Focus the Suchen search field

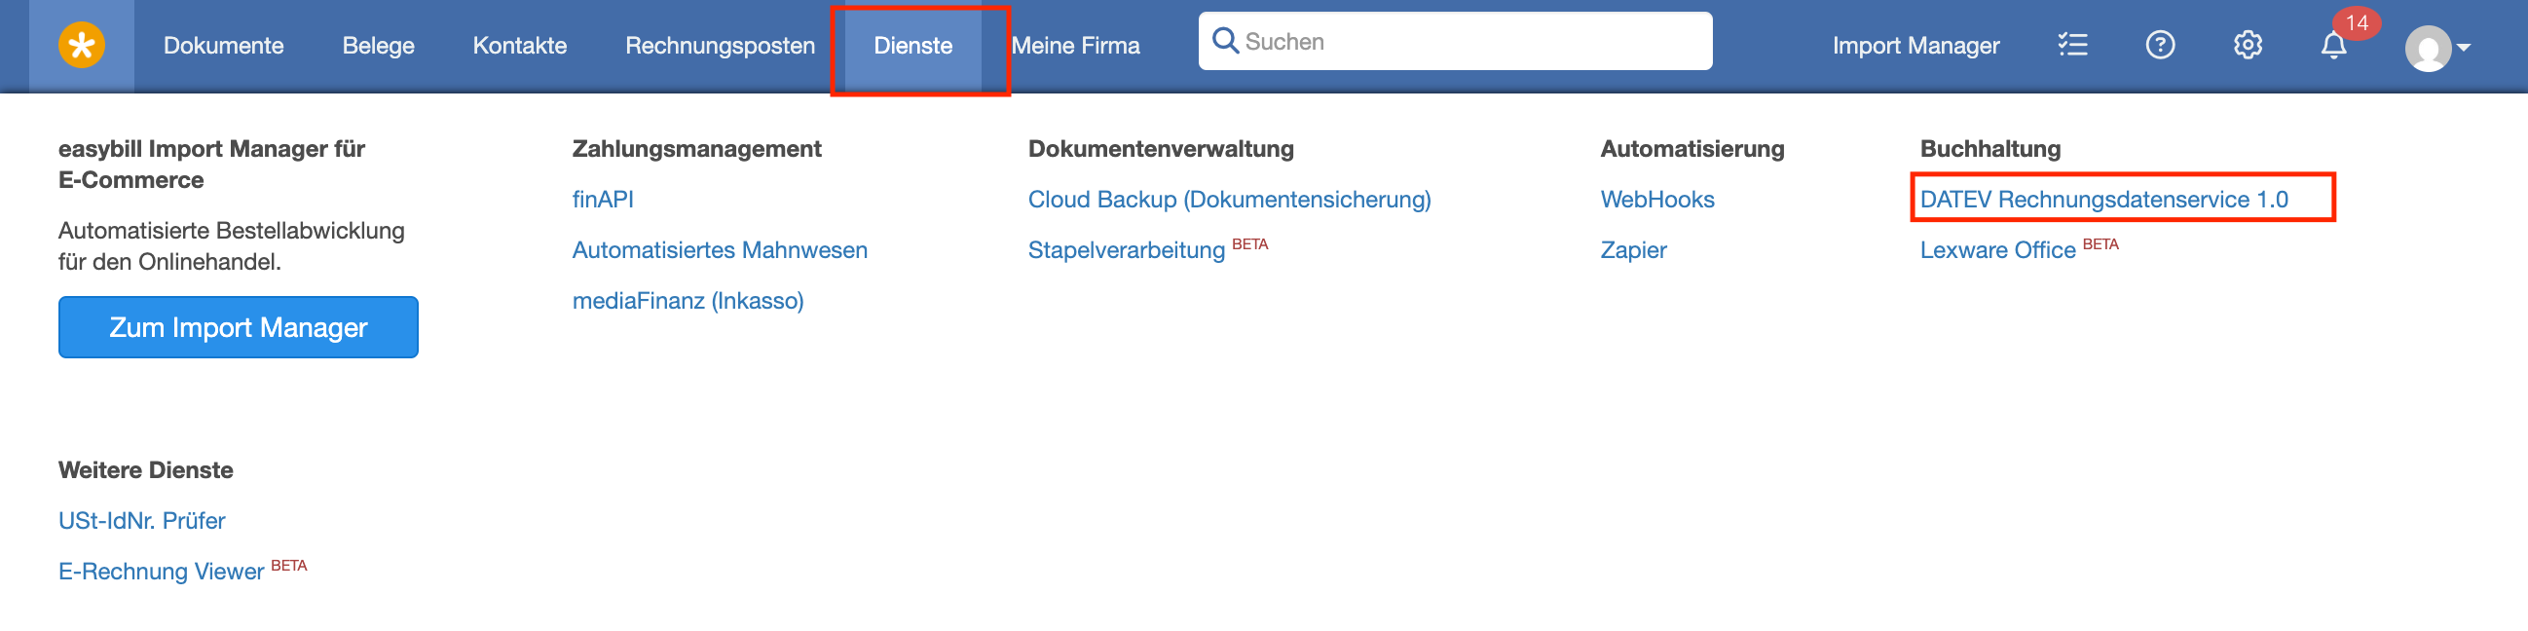pyautogui.click(x=1455, y=41)
